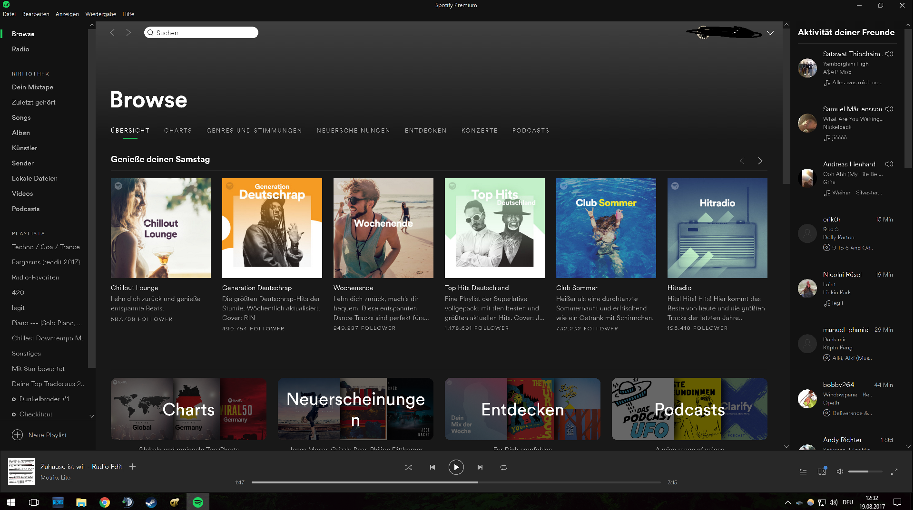Image resolution: width=914 pixels, height=510 pixels.
Task: Open now playing album cover
Action: [21, 472]
